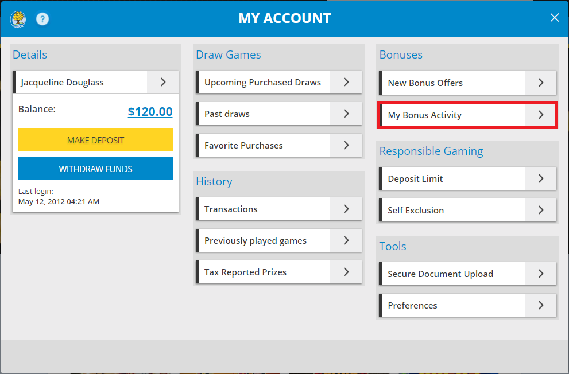Click the $120.00 balance link
Screen dimensions: 569x374
click(150, 112)
